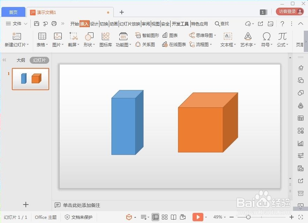This screenshot has height=223, width=308.
Task: Switch to normal view in status bar
Action: pos(155,217)
